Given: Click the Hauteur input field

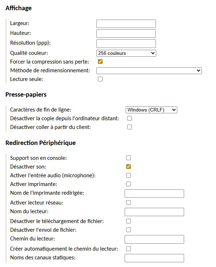Looking at the screenshot, I should click(126, 33).
